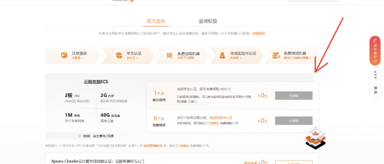The width and height of the screenshot is (384, 164).
Task: Select the 云服务器ECS heading
Action: click(x=96, y=82)
